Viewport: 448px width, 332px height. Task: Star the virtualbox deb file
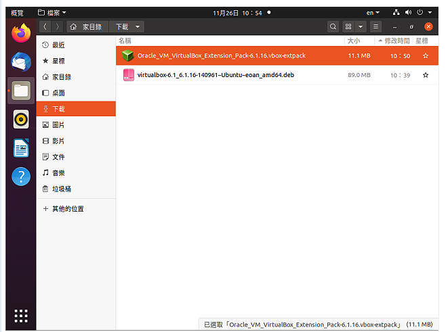tap(426, 75)
